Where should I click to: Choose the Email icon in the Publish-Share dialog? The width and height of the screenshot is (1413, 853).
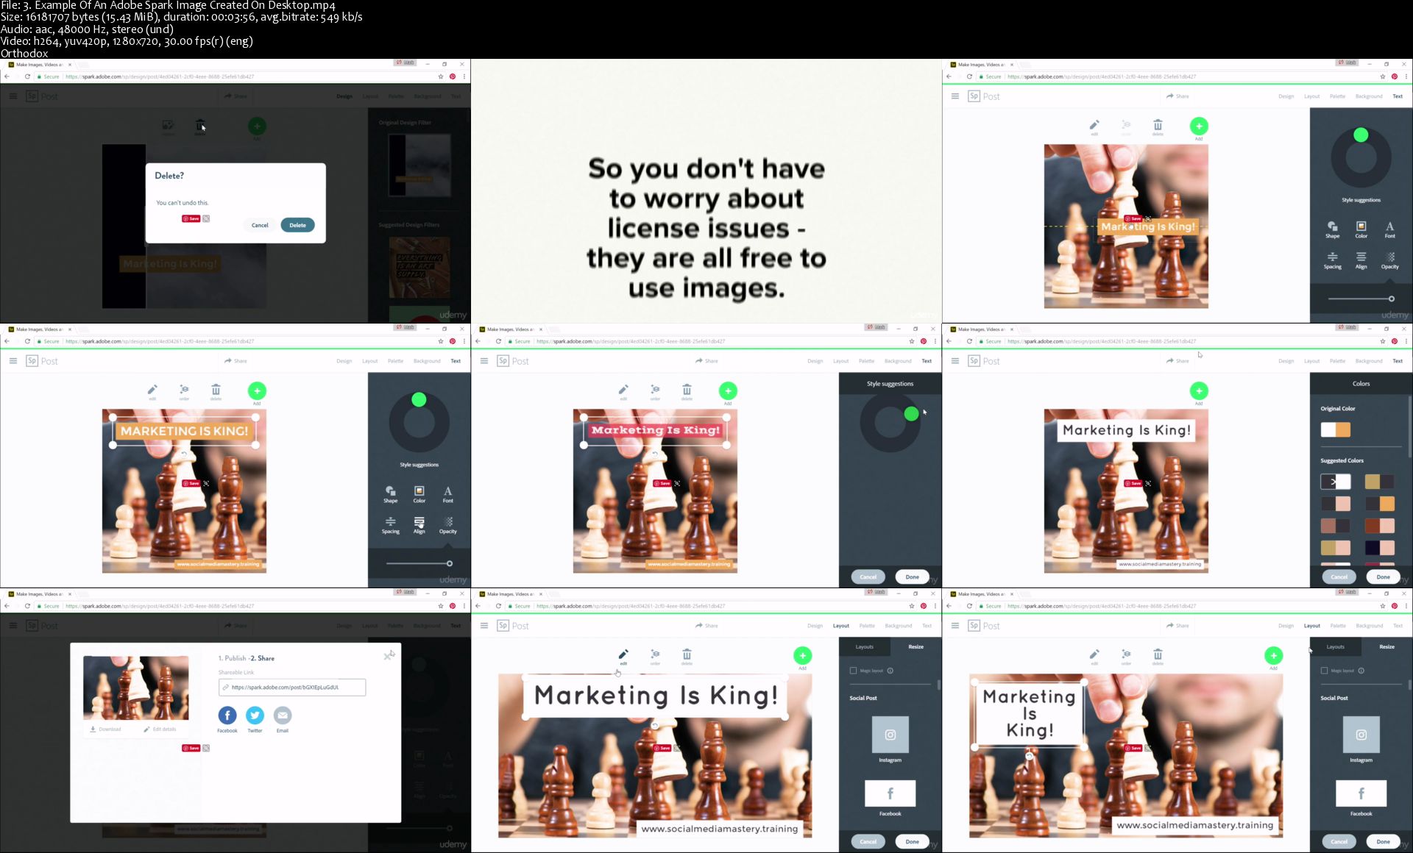(283, 715)
